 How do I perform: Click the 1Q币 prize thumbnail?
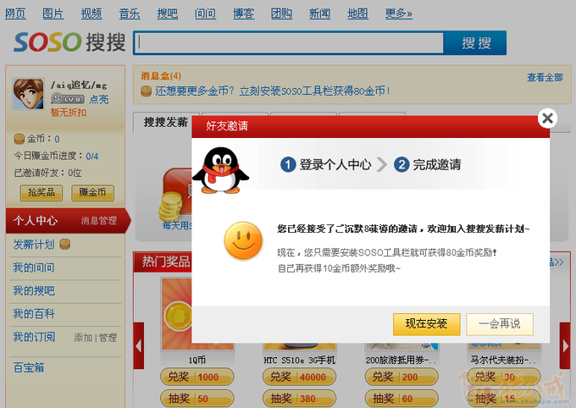(176, 314)
